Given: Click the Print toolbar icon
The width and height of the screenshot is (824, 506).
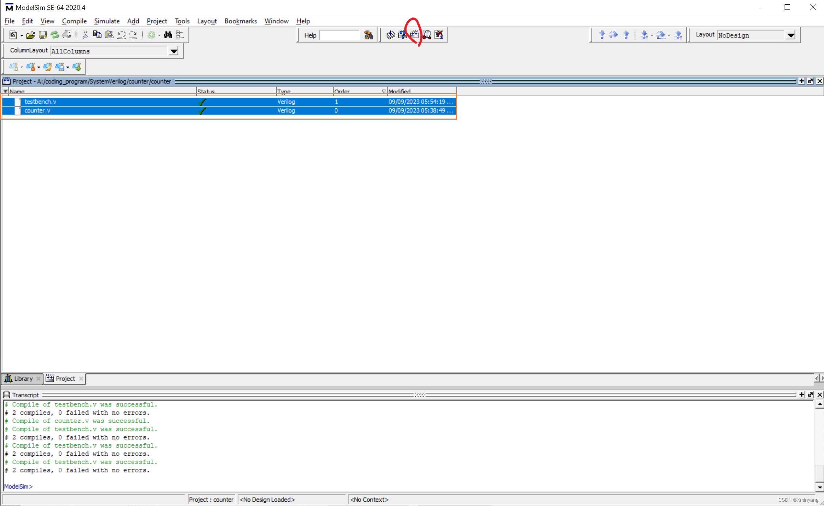Looking at the screenshot, I should (67, 35).
